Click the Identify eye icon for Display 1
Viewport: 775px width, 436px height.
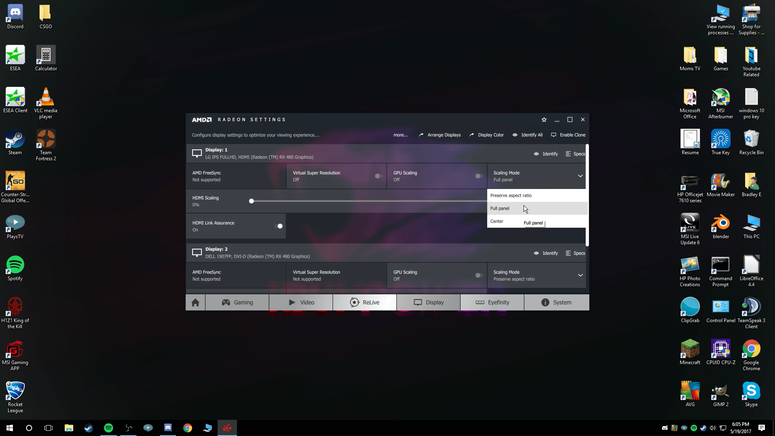pyautogui.click(x=536, y=154)
